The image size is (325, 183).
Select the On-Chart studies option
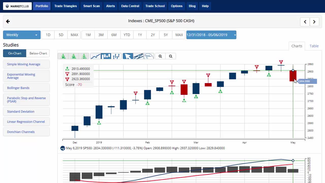click(x=15, y=53)
